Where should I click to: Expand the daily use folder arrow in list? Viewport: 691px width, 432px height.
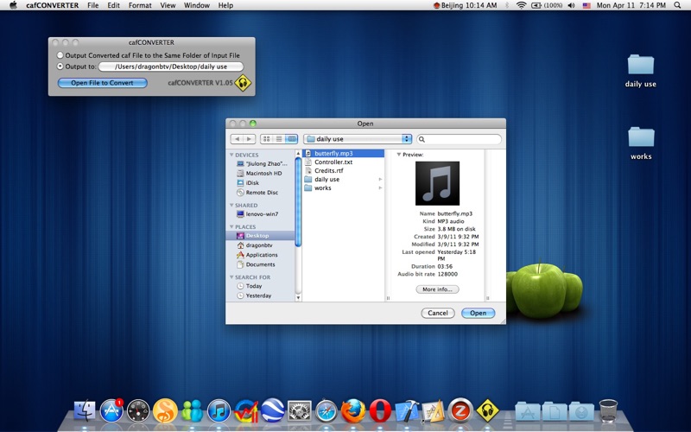coord(380,180)
